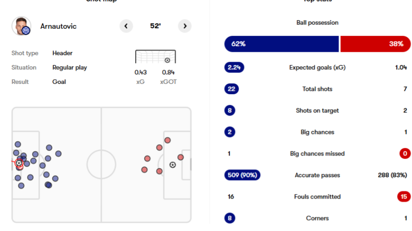The image size is (412, 231).
Task: Select the Total shots stat label
Action: pyautogui.click(x=317, y=89)
